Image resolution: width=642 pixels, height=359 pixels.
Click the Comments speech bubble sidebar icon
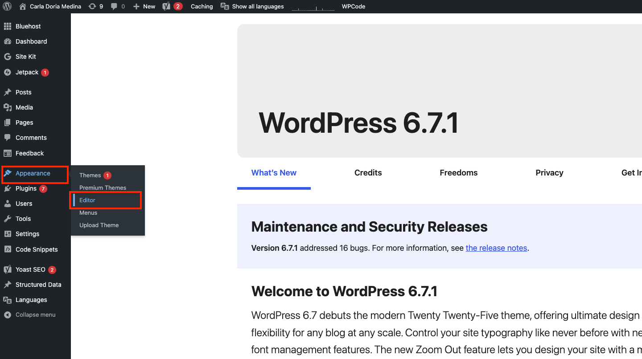tap(8, 138)
